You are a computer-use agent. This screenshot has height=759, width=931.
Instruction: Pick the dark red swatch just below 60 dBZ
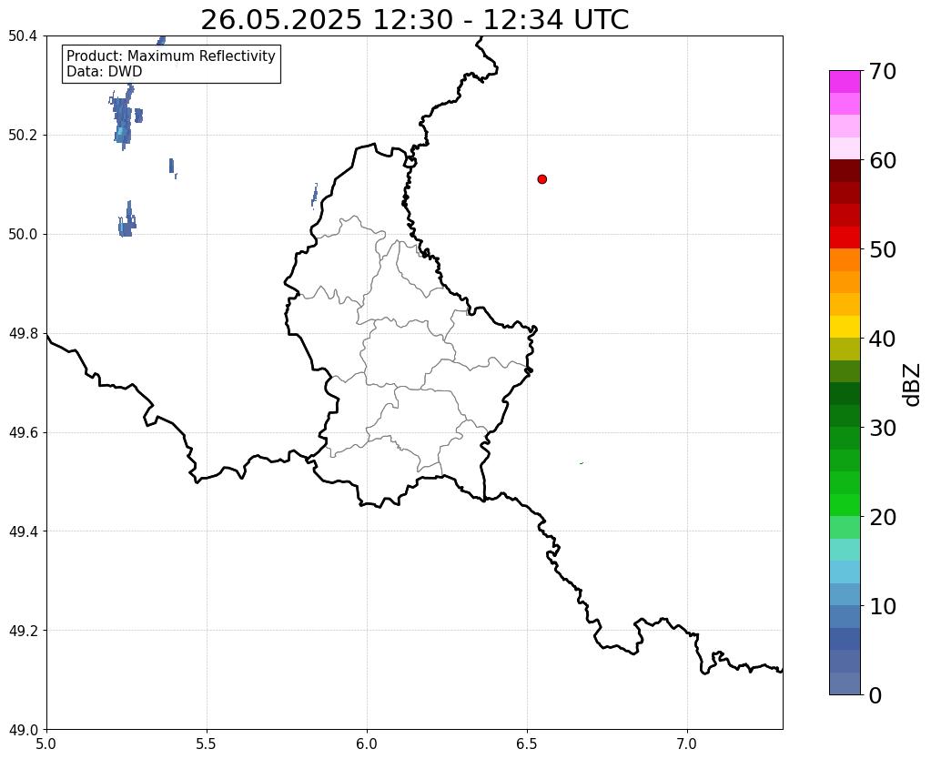pos(845,171)
